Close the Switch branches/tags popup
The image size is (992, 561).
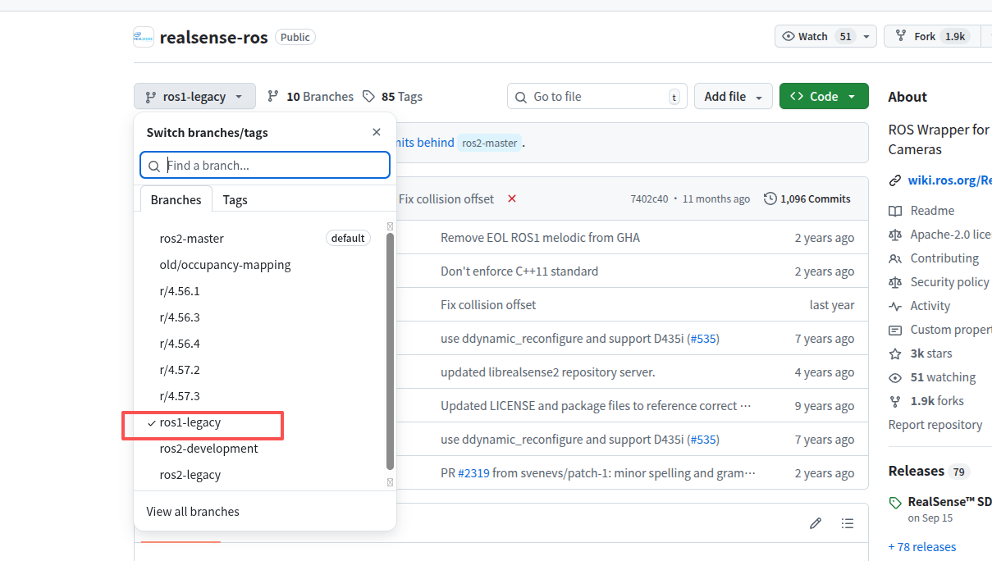[377, 132]
